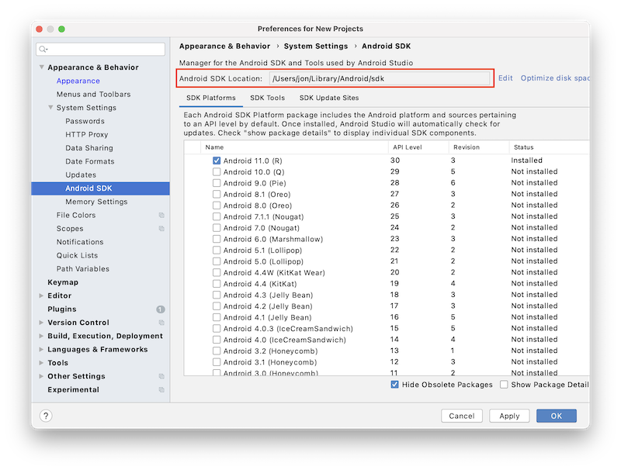Select Keymap in settings tree
Image resolution: width=621 pixels, height=470 pixels.
pos(63,282)
